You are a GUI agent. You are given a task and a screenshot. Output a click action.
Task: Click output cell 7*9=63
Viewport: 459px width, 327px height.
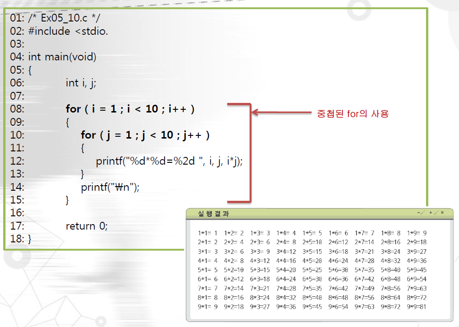pyautogui.click(x=417, y=289)
